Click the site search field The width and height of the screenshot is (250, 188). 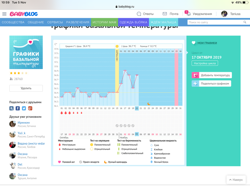point(214,22)
